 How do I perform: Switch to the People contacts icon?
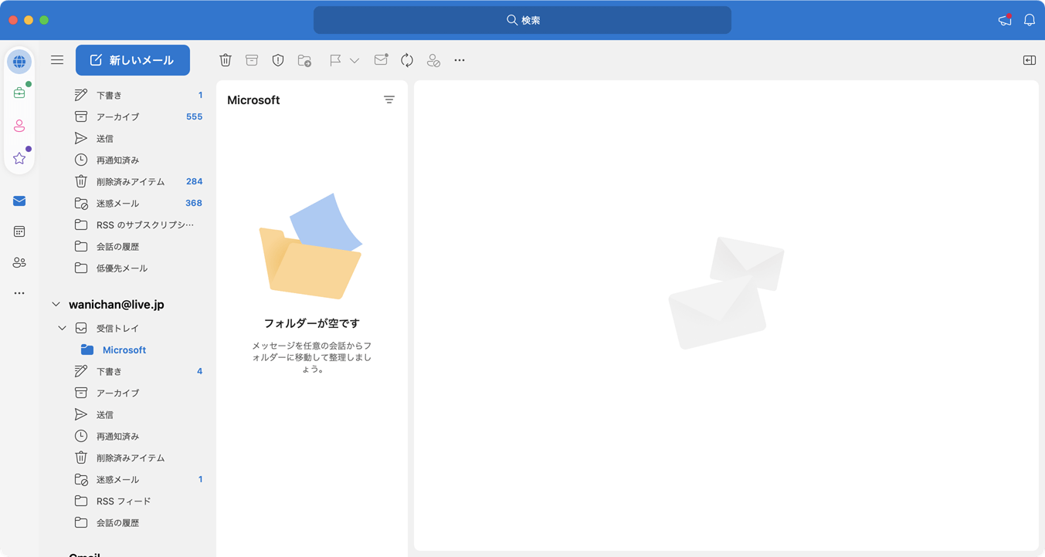19,262
